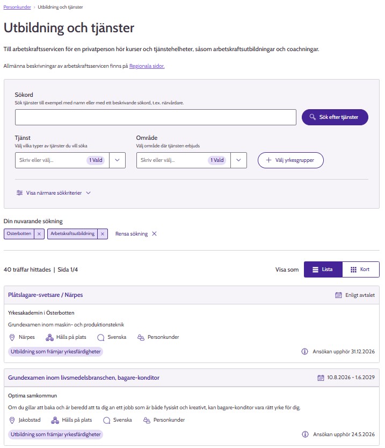The width and height of the screenshot is (385, 448).
Task: Click the Välj yrkesgrupper button
Action: click(x=290, y=160)
